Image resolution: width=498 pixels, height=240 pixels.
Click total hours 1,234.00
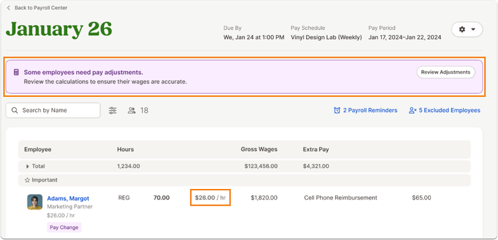pos(129,166)
